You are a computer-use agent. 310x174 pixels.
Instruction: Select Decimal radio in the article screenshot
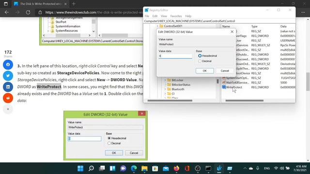pyautogui.click(x=109, y=143)
